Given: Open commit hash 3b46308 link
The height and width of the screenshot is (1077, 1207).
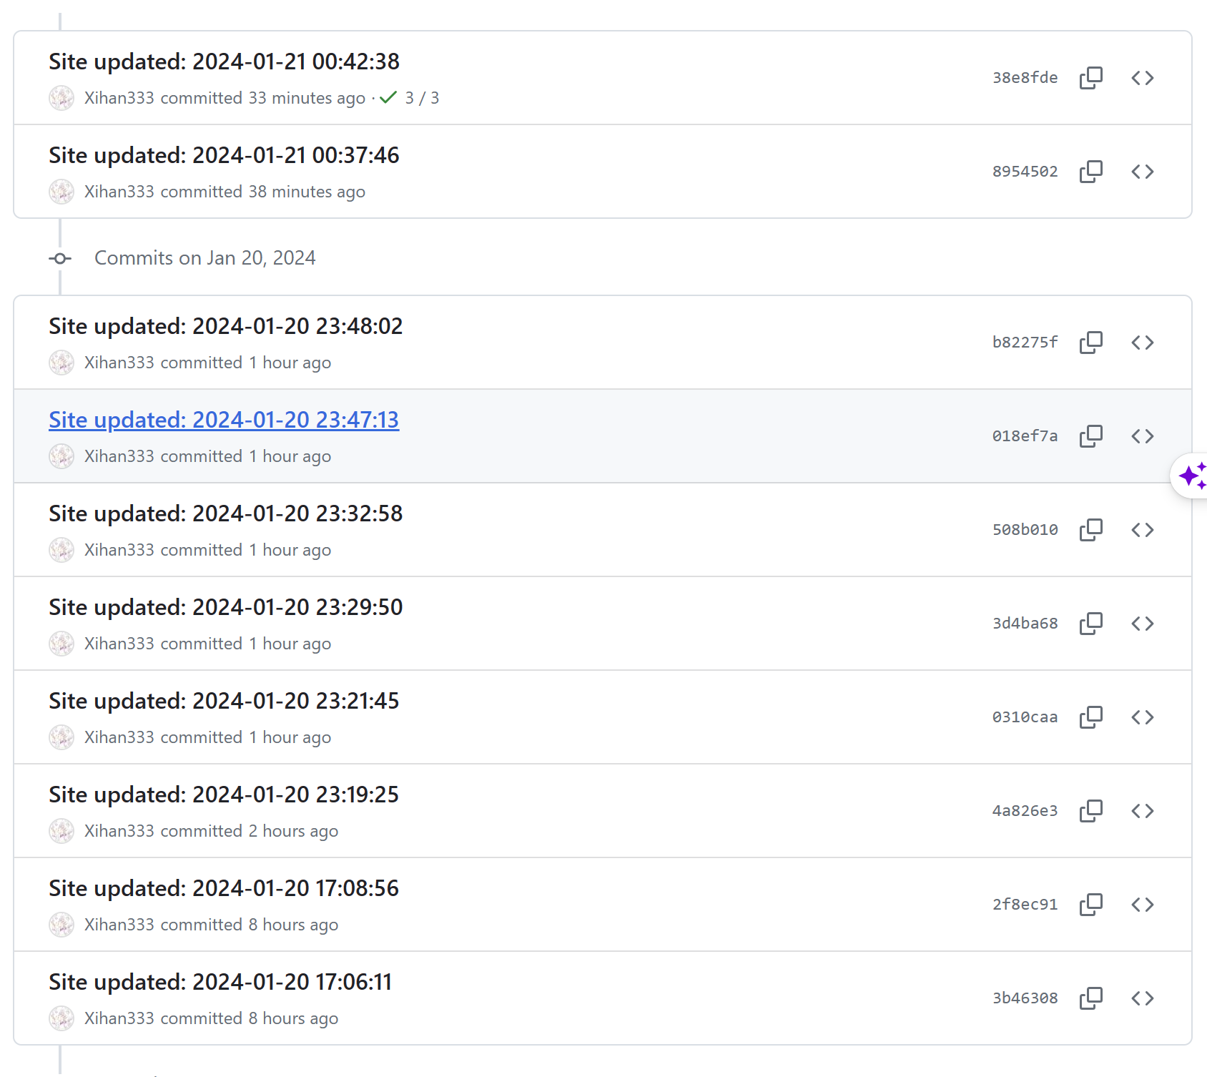Looking at the screenshot, I should [x=1025, y=998].
